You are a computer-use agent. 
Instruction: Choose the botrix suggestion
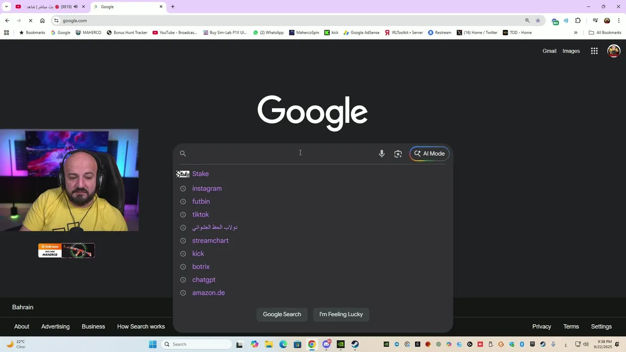click(313, 267)
